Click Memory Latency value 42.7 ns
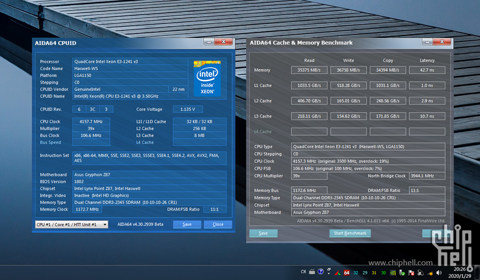Image resolution: width=480 pixels, height=280 pixels. (x=427, y=70)
